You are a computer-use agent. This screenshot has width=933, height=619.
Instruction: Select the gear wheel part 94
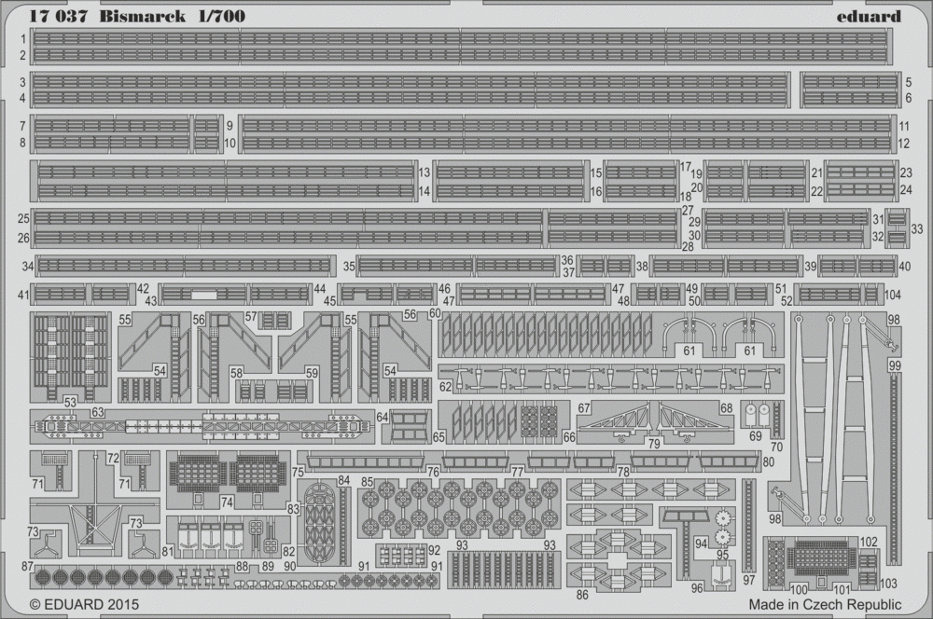(722, 528)
